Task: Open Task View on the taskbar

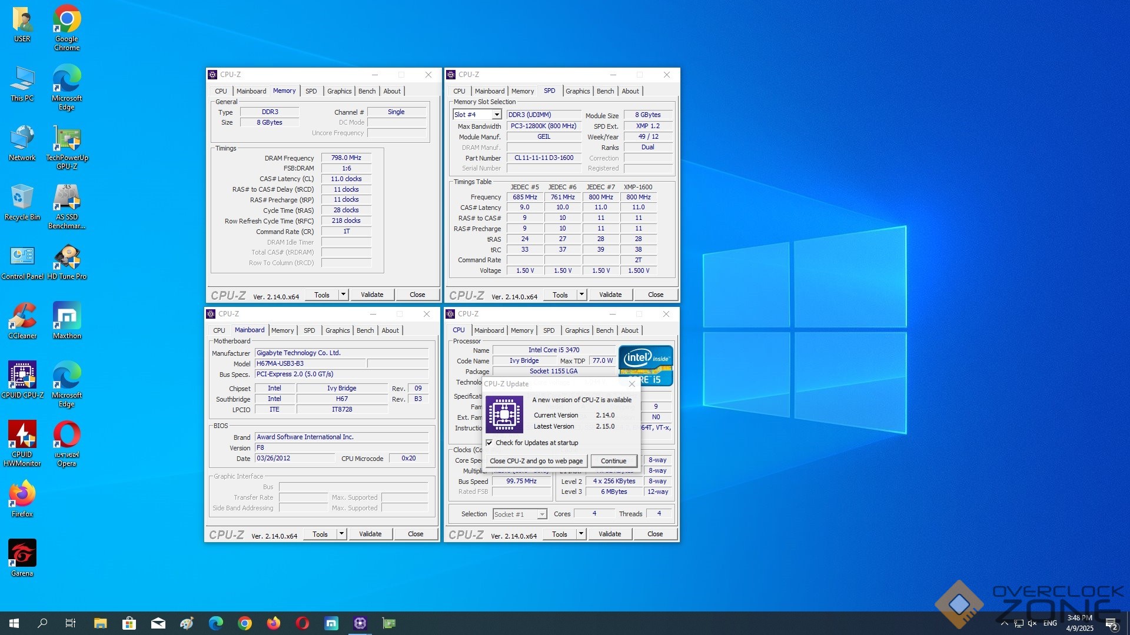Action: [71, 623]
